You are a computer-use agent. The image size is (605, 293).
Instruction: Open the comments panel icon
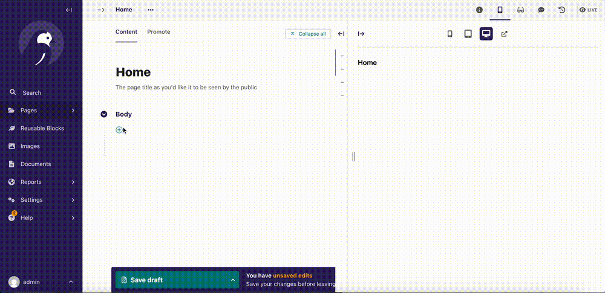pyautogui.click(x=541, y=10)
